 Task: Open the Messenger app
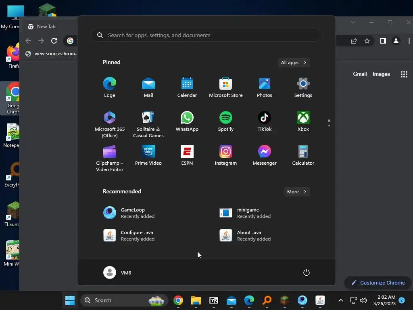coord(265,155)
